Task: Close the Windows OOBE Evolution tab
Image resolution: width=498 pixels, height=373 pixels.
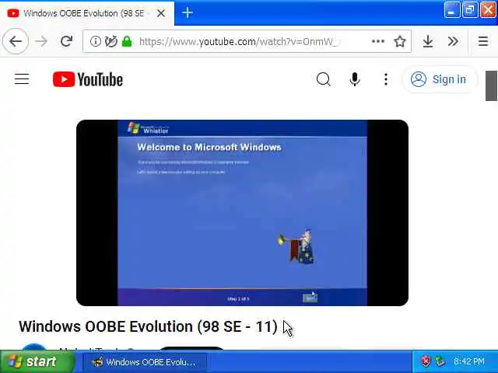Action: [161, 13]
